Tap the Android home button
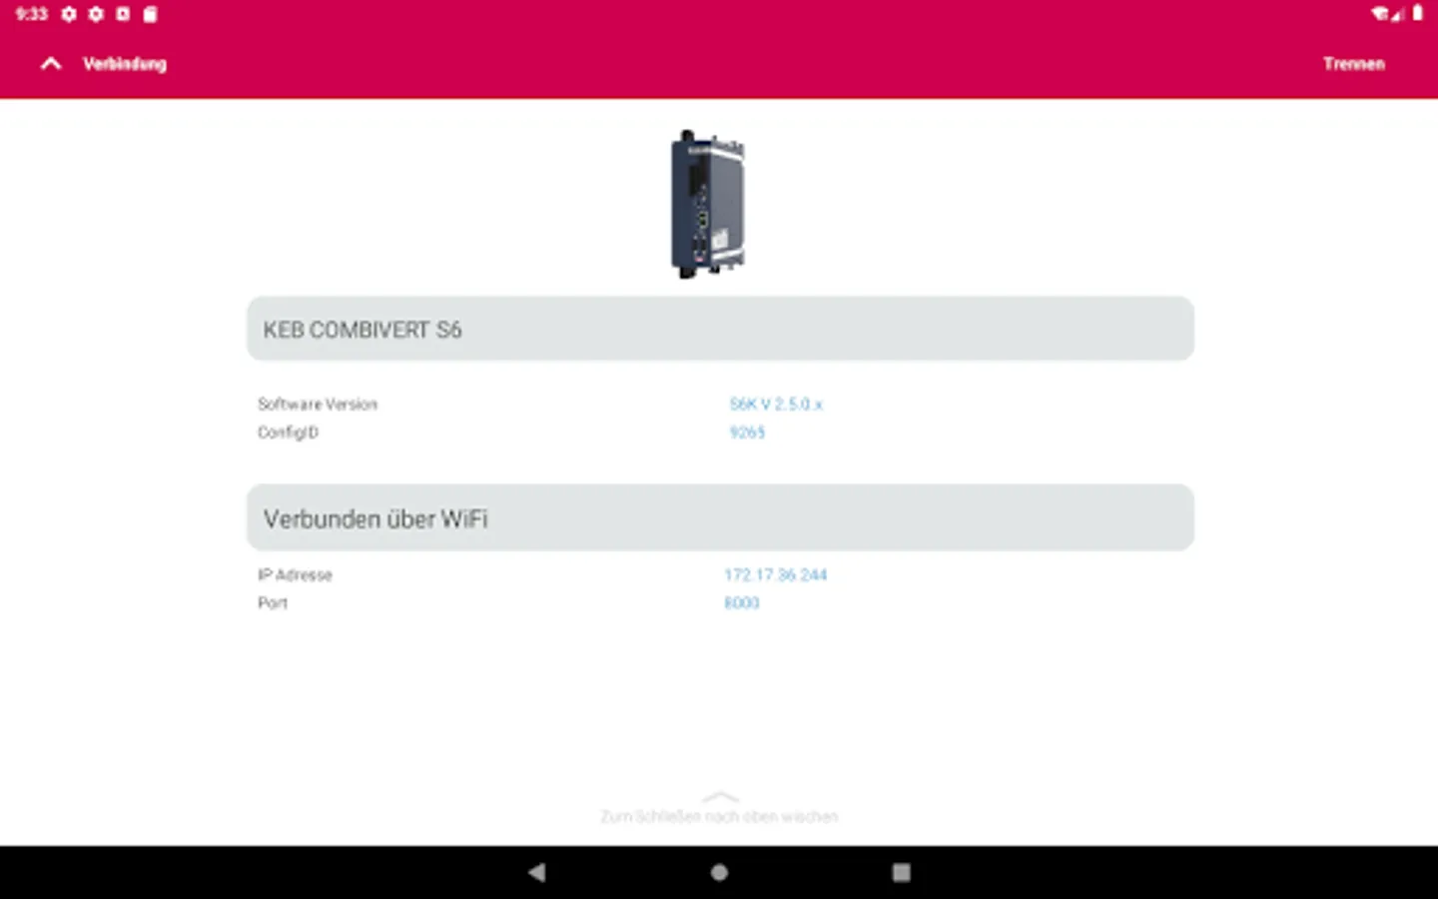 point(719,872)
